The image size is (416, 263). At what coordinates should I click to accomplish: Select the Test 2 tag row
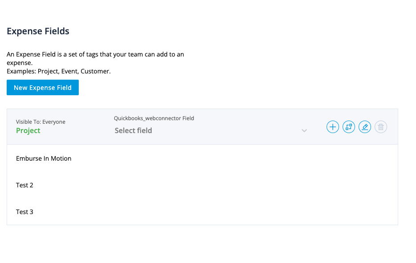pyautogui.click(x=24, y=185)
